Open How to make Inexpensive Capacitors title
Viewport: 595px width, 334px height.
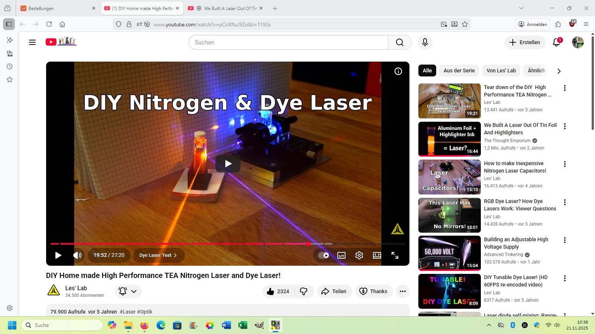tap(515, 167)
